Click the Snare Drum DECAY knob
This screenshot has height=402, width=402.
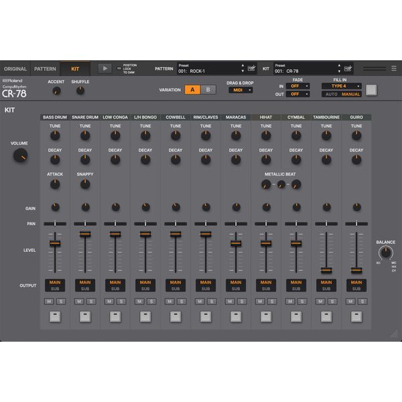pos(85,159)
